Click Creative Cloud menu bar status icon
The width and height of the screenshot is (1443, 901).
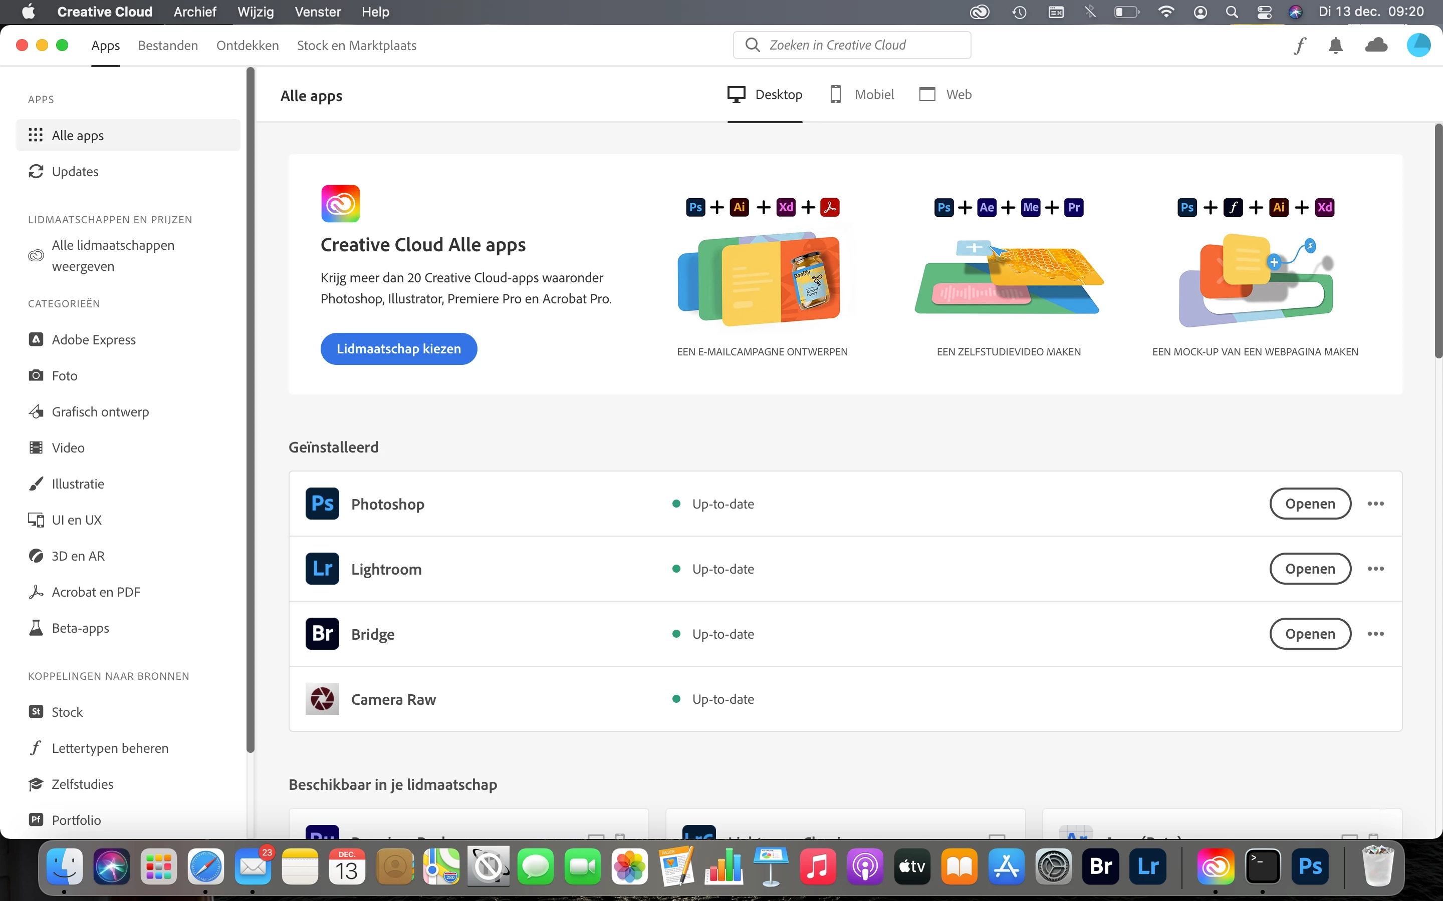tap(980, 12)
